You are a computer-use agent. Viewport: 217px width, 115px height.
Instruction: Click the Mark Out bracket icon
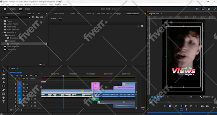pyautogui.click(x=191, y=110)
